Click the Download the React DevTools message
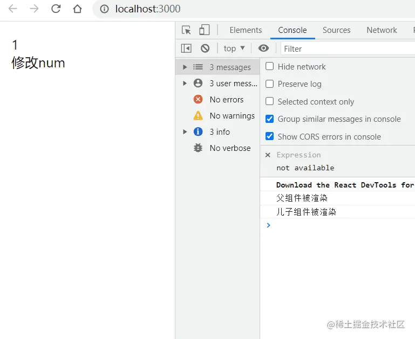The height and width of the screenshot is (339, 415). 345,185
